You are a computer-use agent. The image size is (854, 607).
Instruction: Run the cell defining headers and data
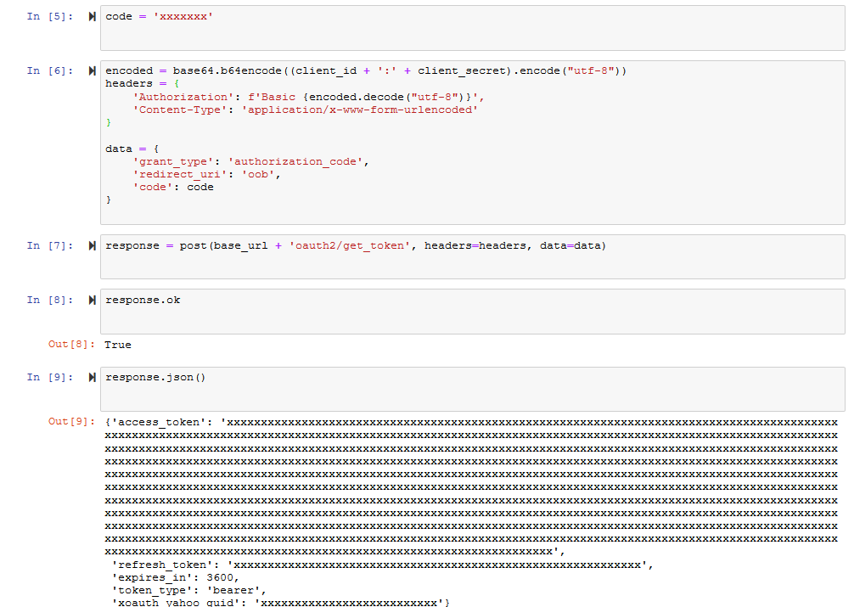92,70
